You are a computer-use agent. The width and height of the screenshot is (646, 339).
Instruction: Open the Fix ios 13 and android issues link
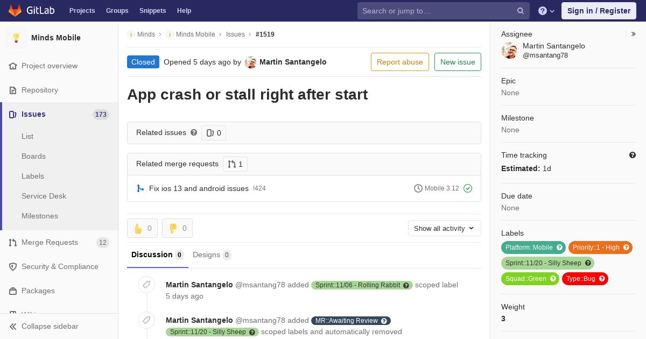(199, 188)
